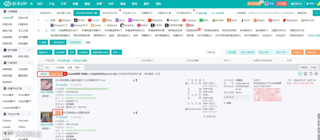
Task: Filter by Shopify platform
Action: pos(218,20)
